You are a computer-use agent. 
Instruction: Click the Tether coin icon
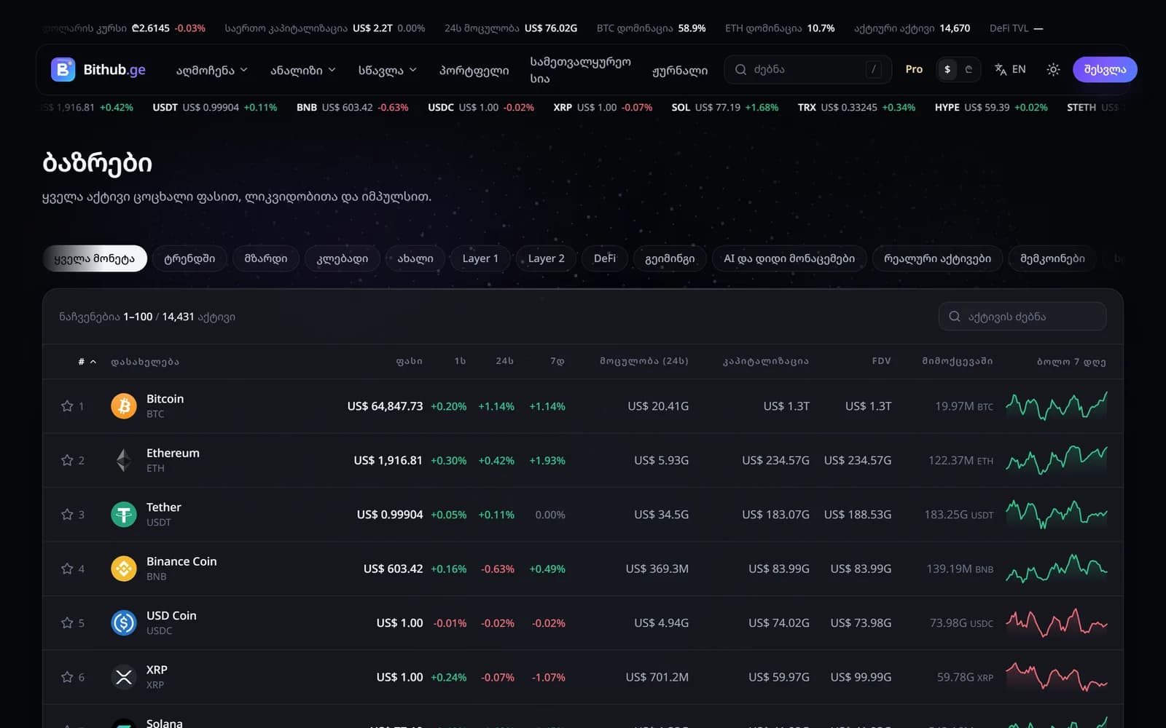[124, 515]
